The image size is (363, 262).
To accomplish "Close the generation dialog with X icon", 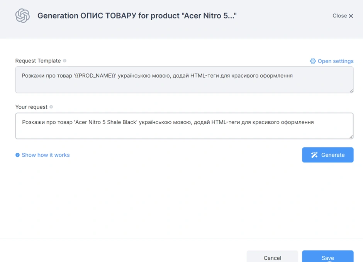I will click(x=351, y=16).
